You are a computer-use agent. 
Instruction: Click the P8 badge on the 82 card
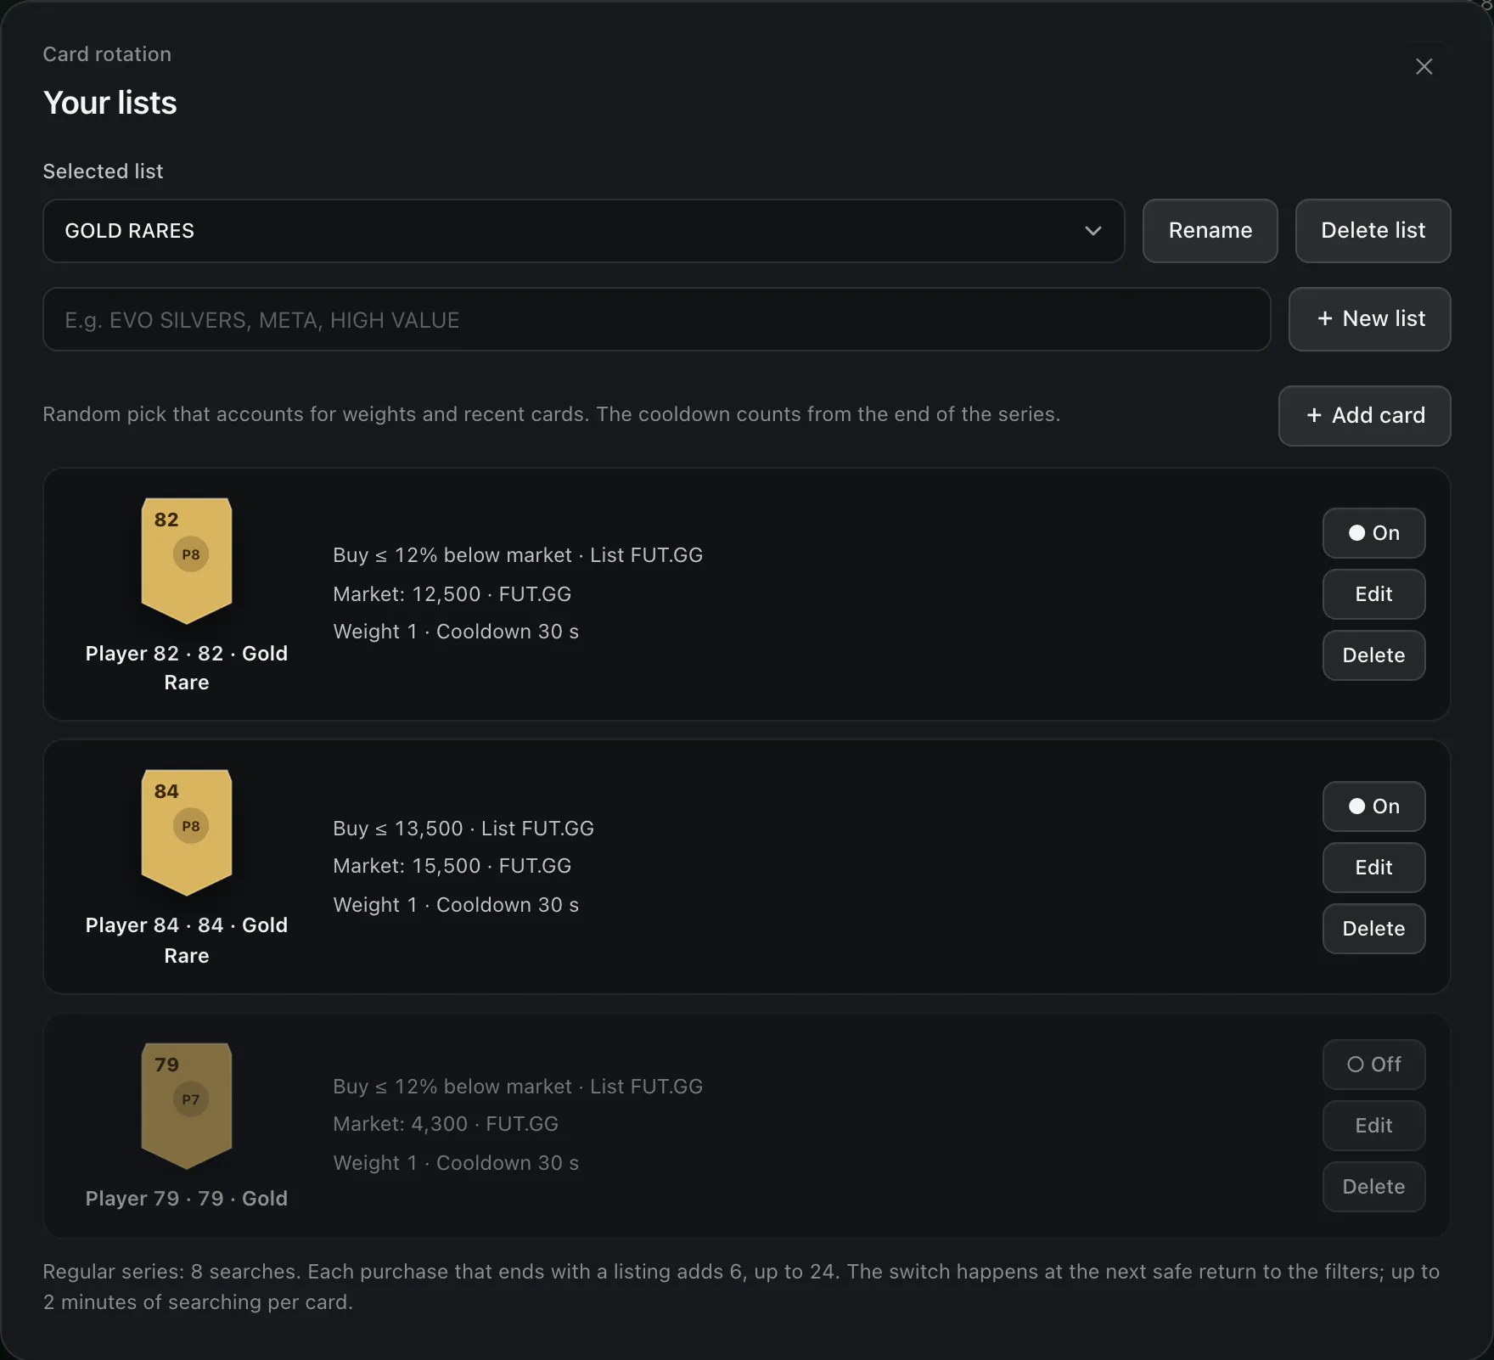[191, 554]
